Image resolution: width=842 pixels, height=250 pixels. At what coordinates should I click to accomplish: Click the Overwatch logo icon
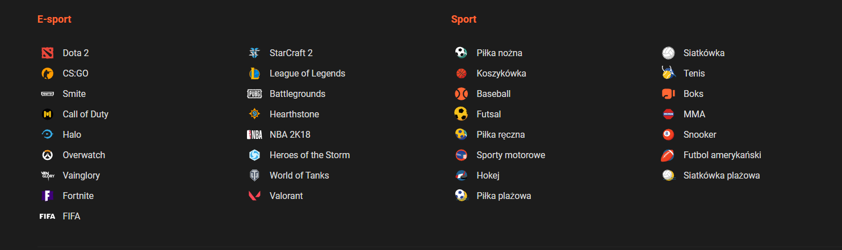tap(47, 155)
